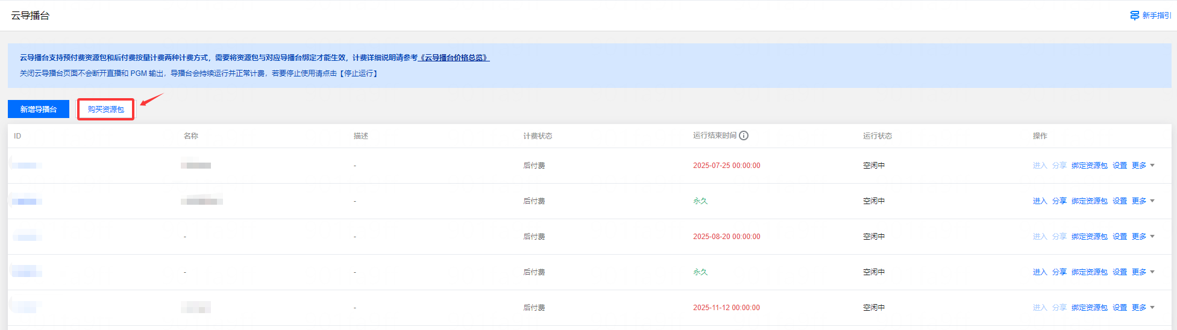
Task: Click info icon beside 运行结束时间
Action: [744, 135]
